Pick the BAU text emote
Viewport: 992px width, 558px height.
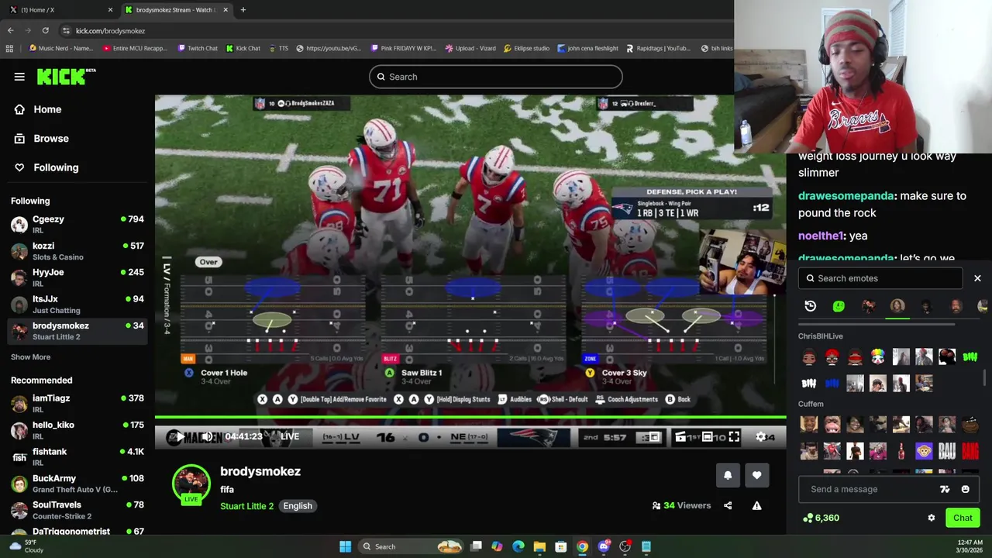click(946, 450)
